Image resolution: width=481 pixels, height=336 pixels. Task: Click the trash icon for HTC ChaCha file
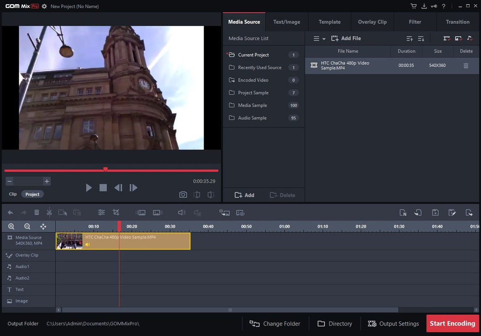(x=465, y=66)
